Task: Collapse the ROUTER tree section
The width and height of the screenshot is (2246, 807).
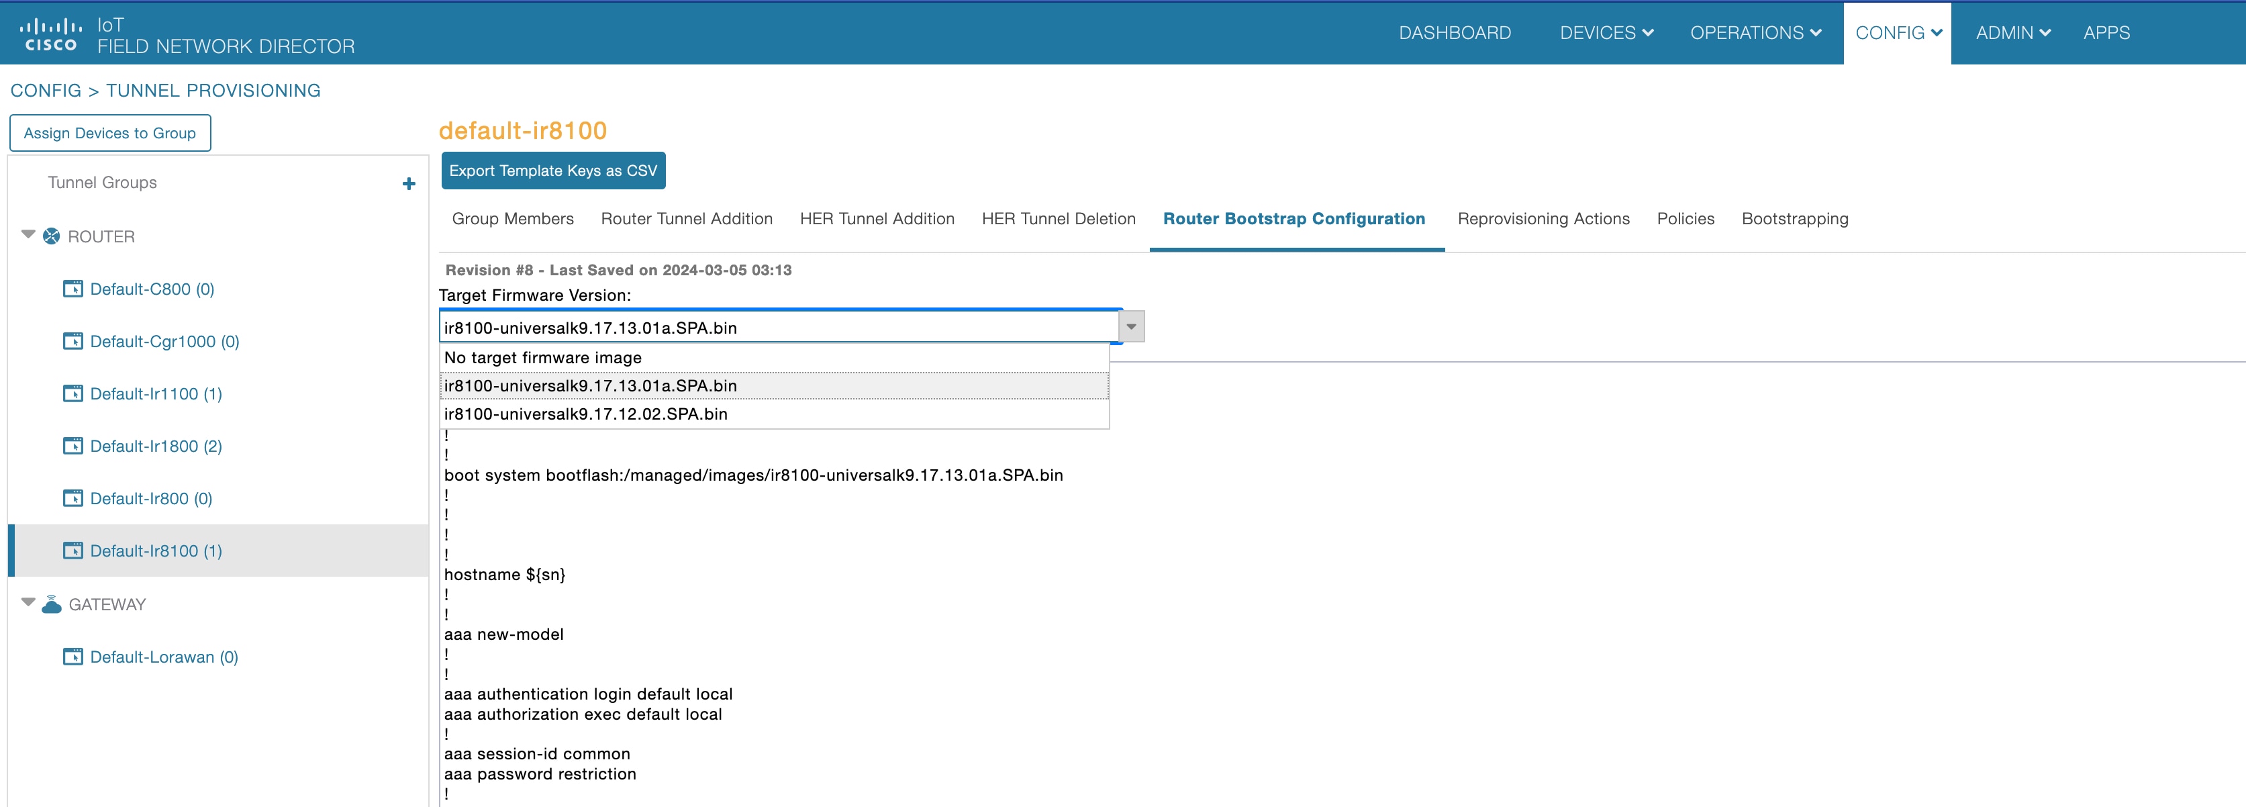Action: coord(28,235)
